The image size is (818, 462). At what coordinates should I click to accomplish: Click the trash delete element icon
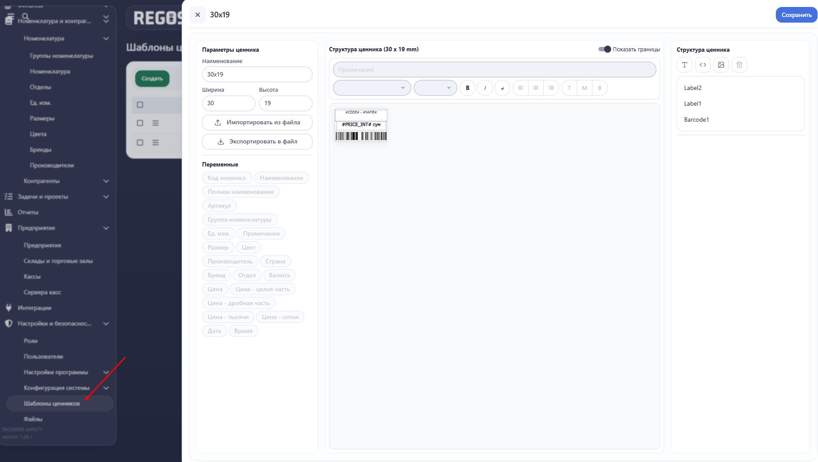click(739, 65)
